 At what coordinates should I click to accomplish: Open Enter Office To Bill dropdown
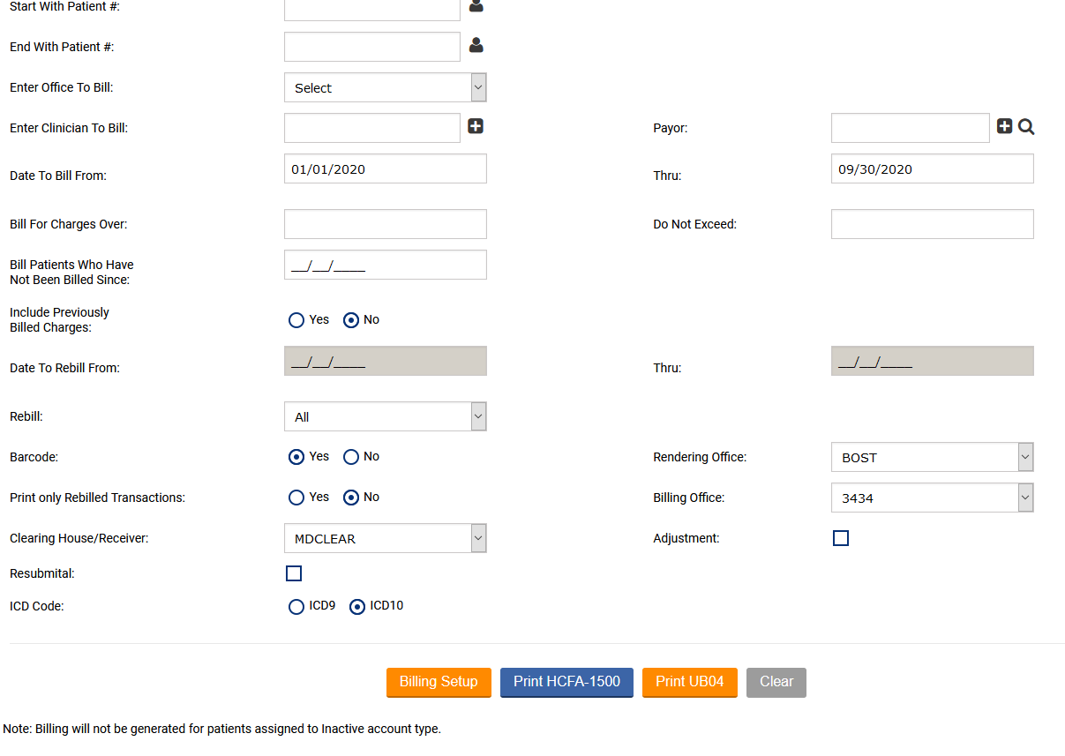385,88
